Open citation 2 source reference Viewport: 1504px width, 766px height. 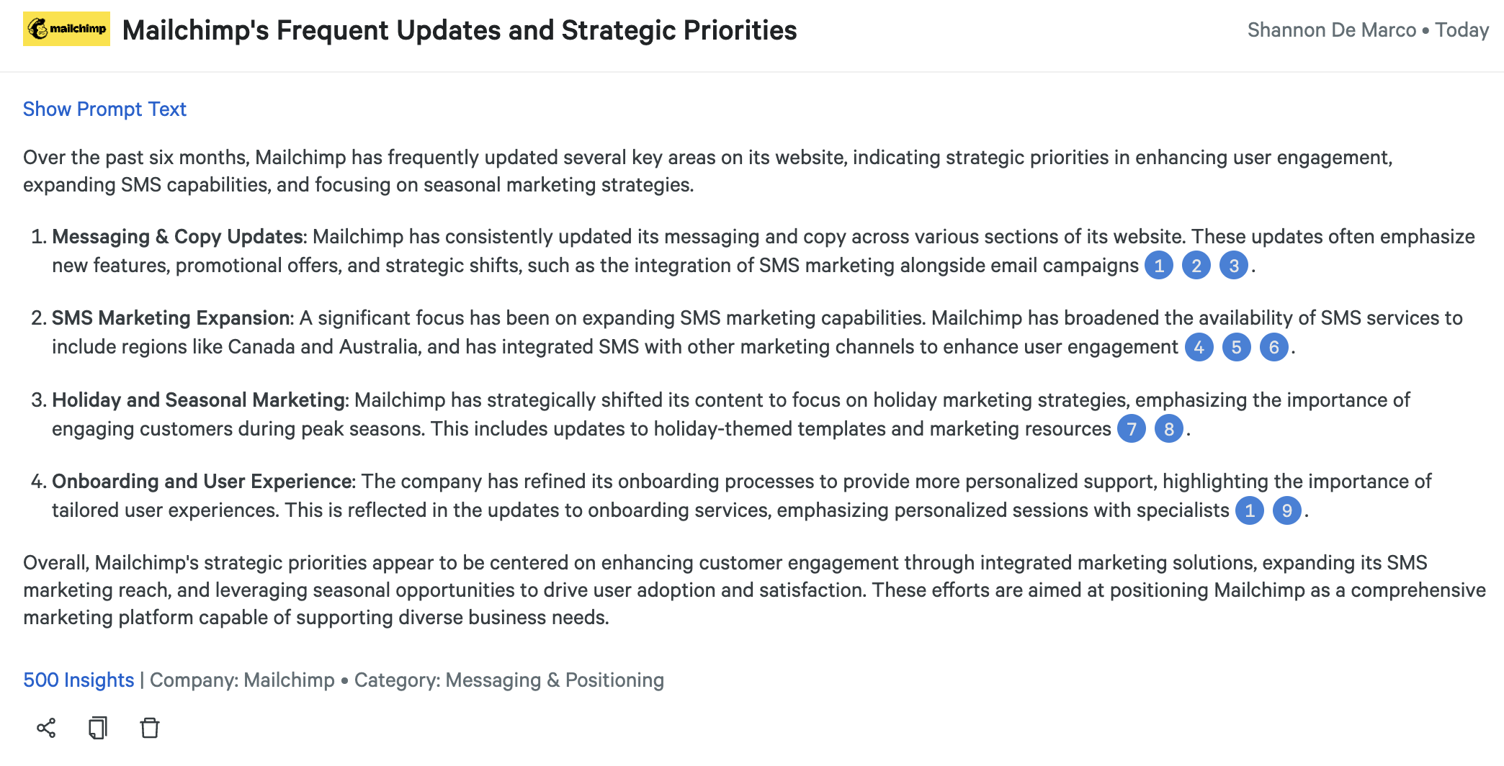1196,266
